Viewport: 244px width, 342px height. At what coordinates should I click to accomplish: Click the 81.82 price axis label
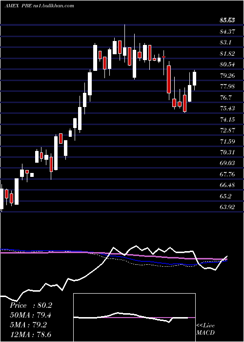point(227,54)
